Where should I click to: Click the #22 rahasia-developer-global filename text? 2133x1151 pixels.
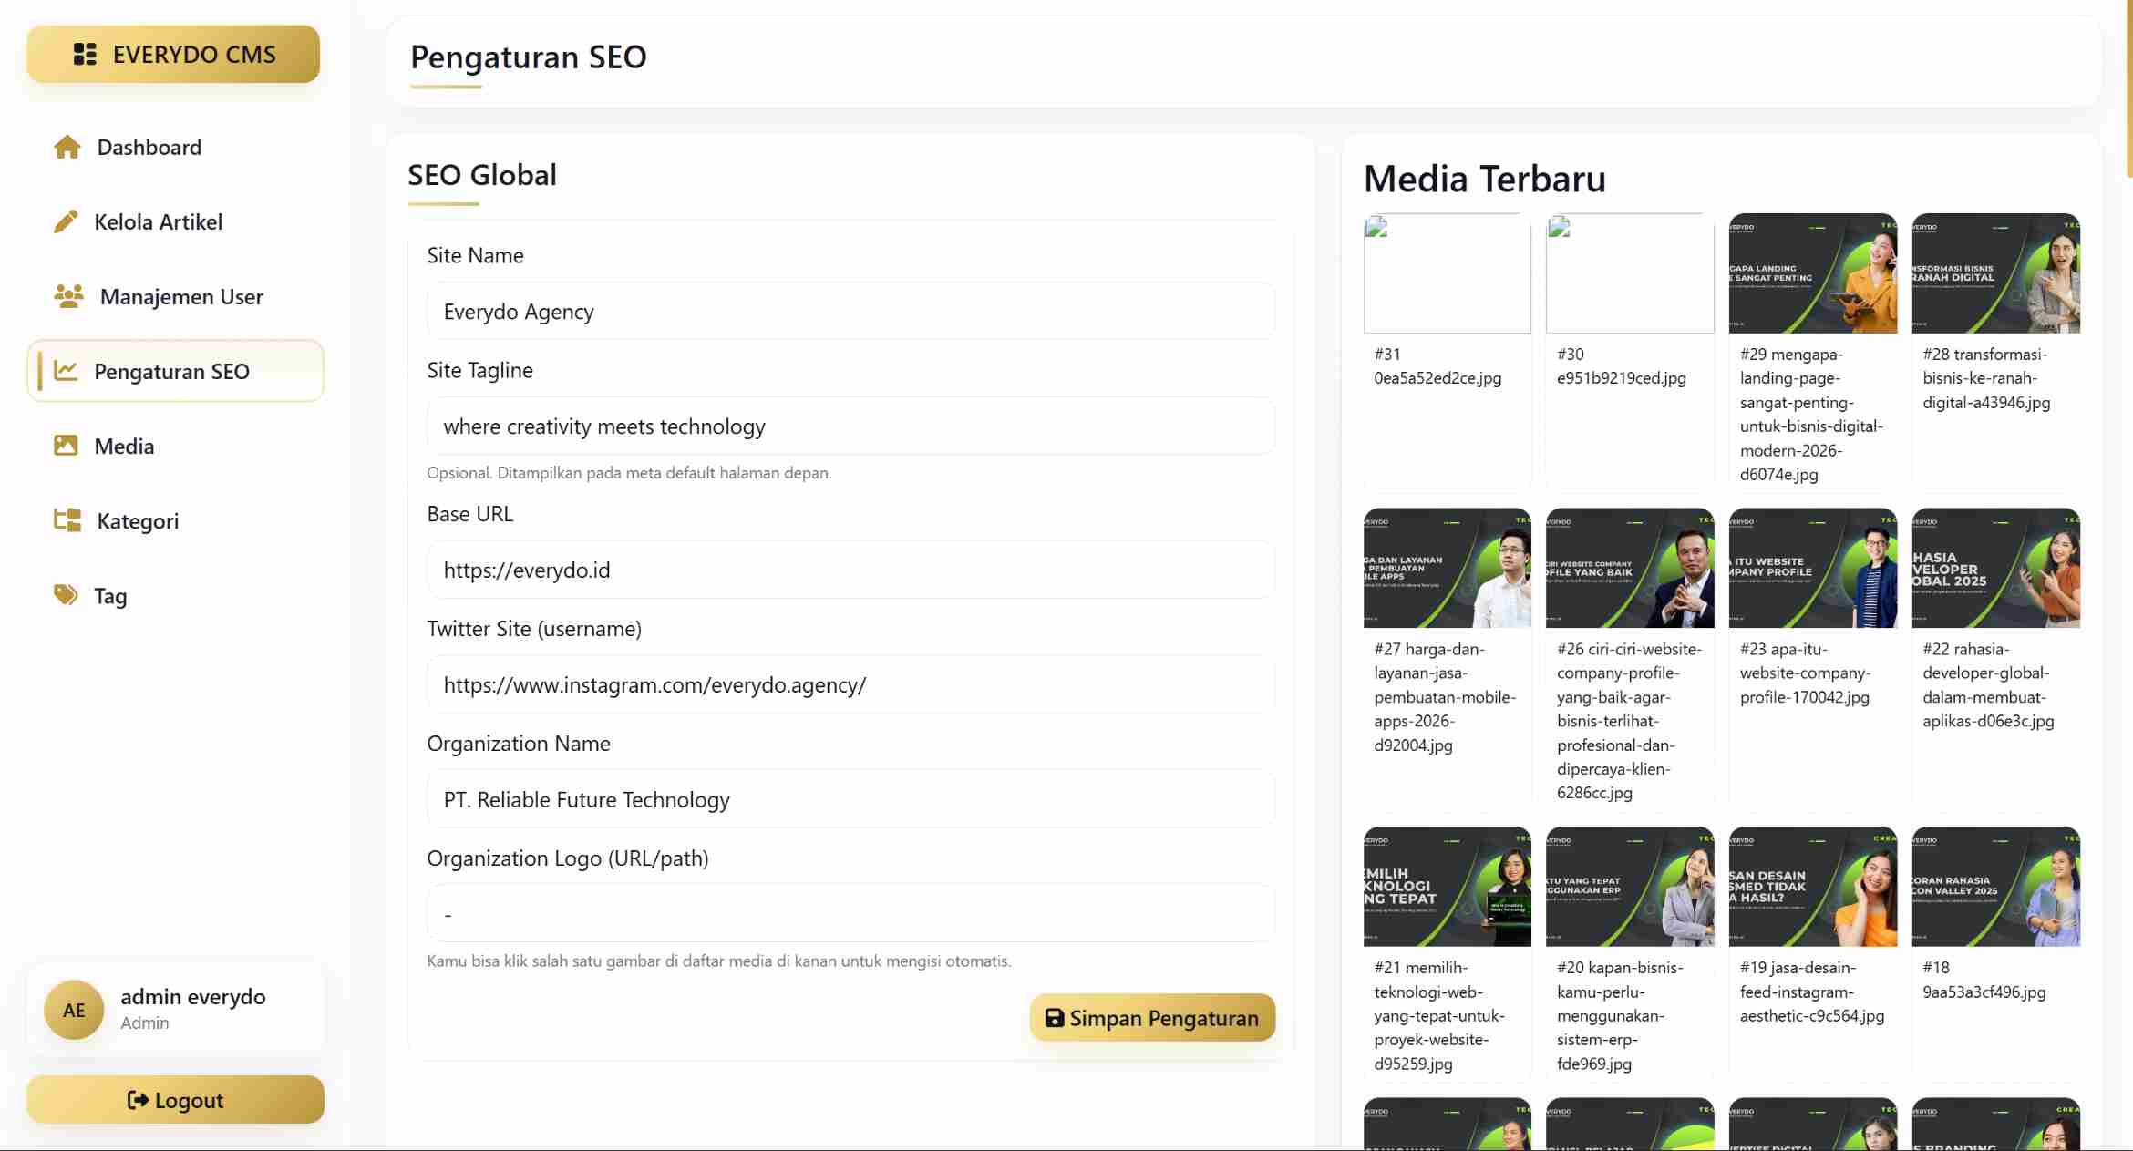pos(1988,684)
